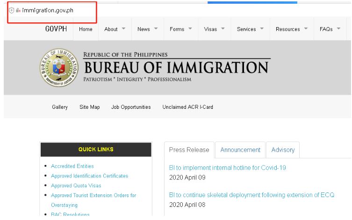Open the Resources menu
The image size is (352, 220).
tap(288, 29)
